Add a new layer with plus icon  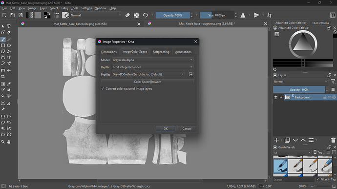[276, 140]
